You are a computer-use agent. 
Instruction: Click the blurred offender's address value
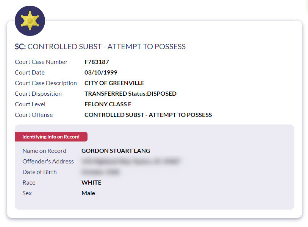(131, 162)
